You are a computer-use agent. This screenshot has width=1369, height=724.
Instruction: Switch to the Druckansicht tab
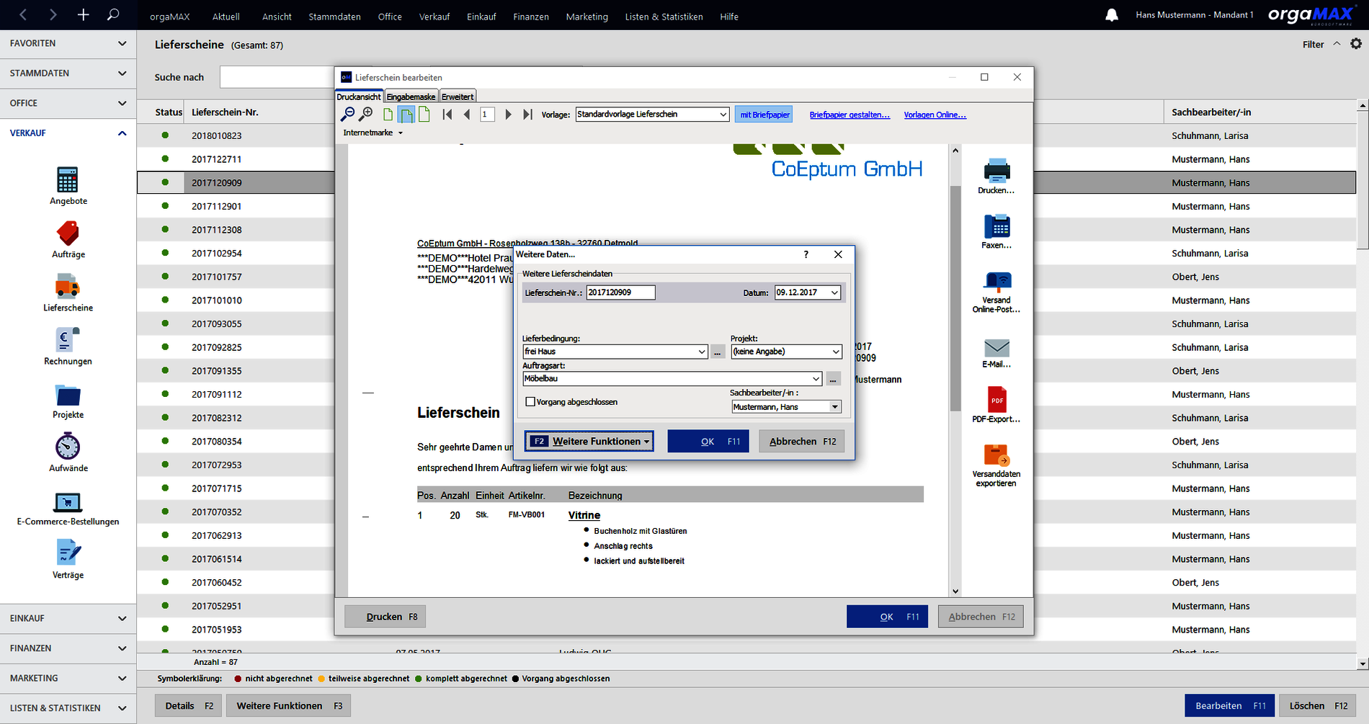click(x=359, y=97)
